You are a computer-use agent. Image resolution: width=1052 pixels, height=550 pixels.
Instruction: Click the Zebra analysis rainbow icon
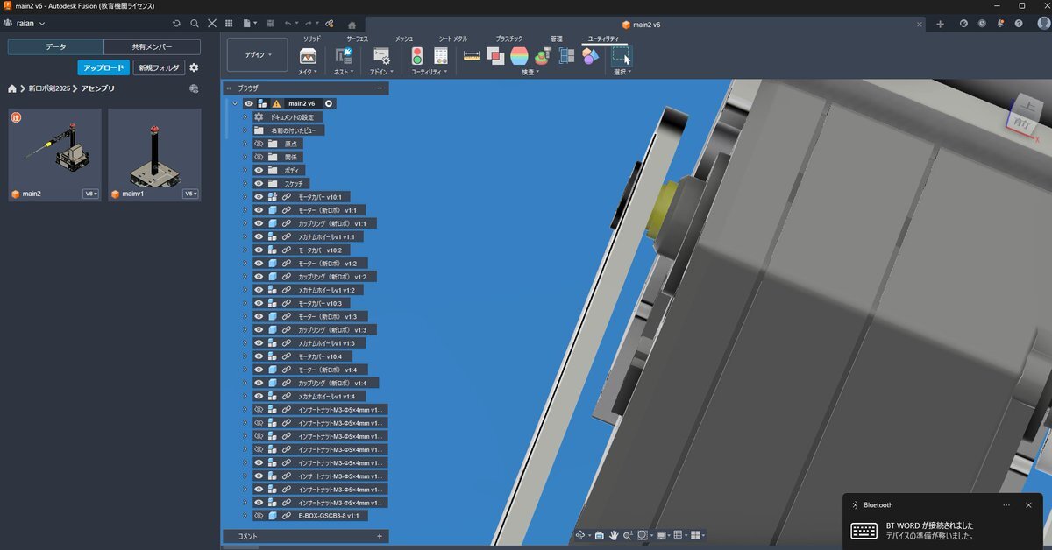click(519, 56)
